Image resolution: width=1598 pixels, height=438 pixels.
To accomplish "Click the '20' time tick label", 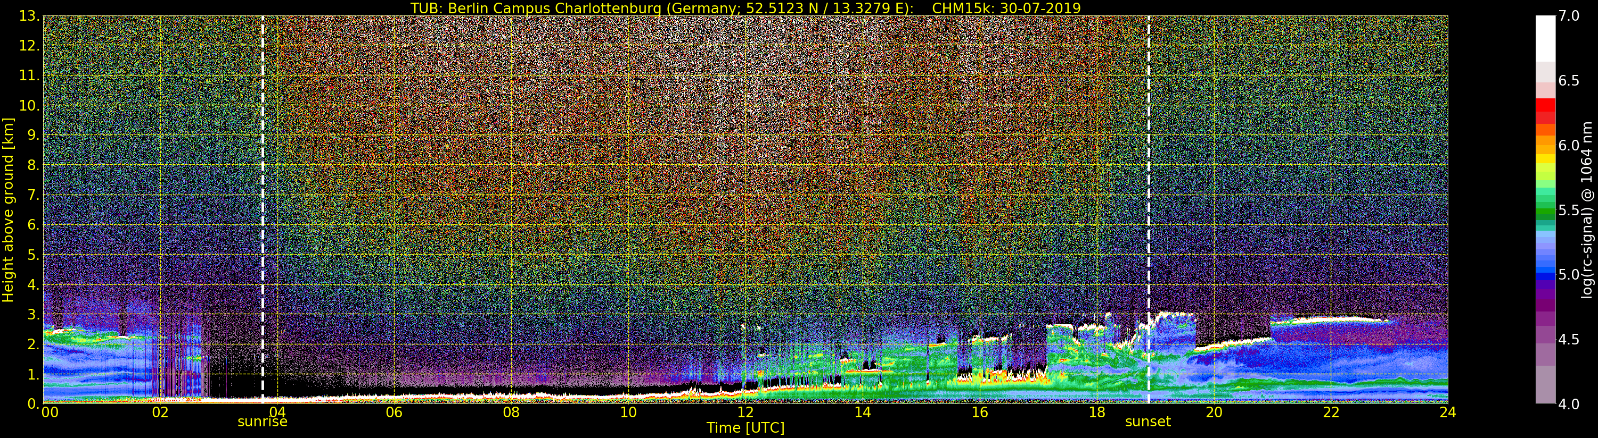I will (1214, 412).
